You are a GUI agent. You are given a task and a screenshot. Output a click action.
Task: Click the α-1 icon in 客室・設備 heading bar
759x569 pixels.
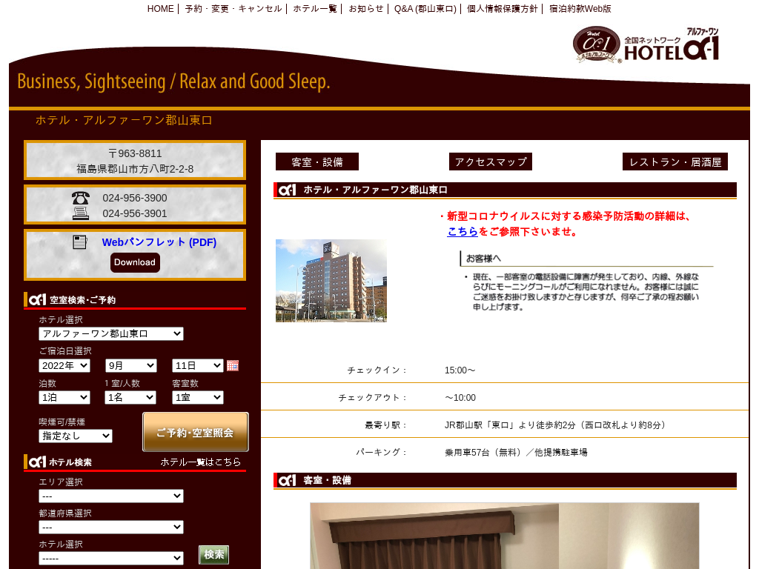(287, 480)
